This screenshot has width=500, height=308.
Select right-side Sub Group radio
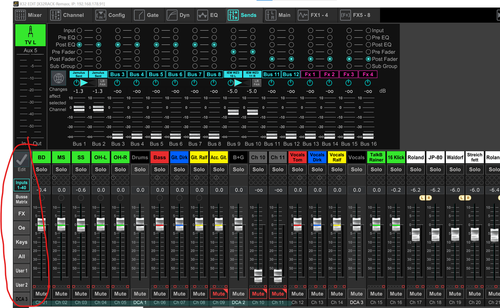(368, 66)
